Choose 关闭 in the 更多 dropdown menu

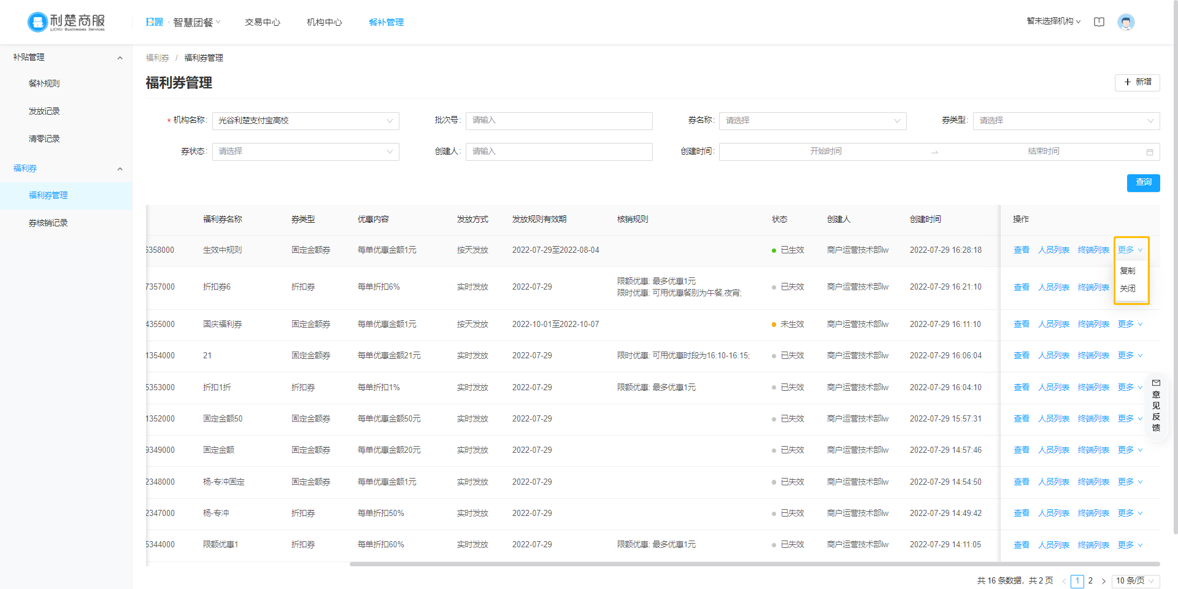point(1127,288)
